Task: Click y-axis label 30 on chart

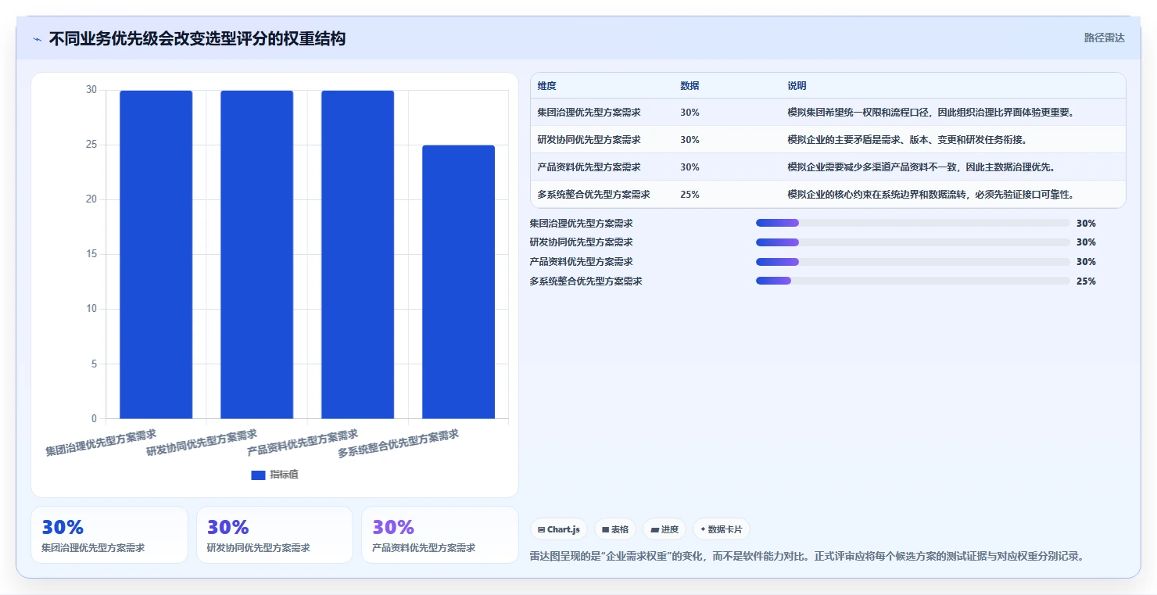Action: click(x=91, y=90)
